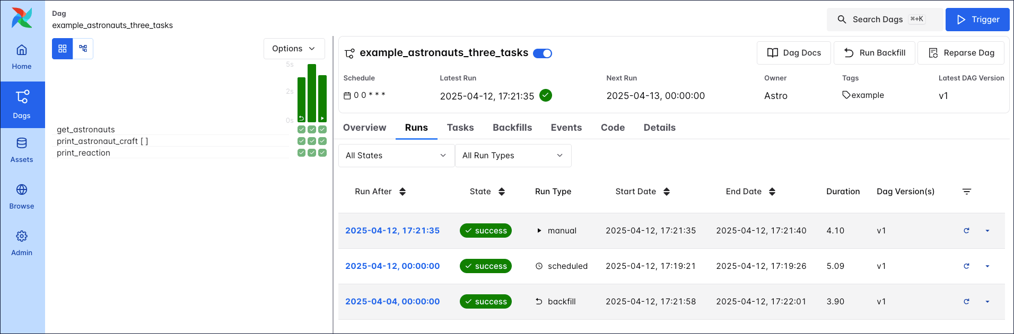Open the 2025-04-12, 17:21:35 run link
1014x334 pixels.
pyautogui.click(x=392, y=231)
